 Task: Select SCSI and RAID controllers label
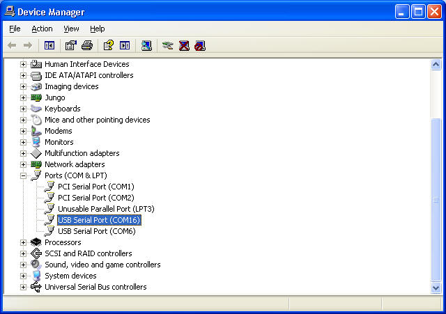[89, 253]
